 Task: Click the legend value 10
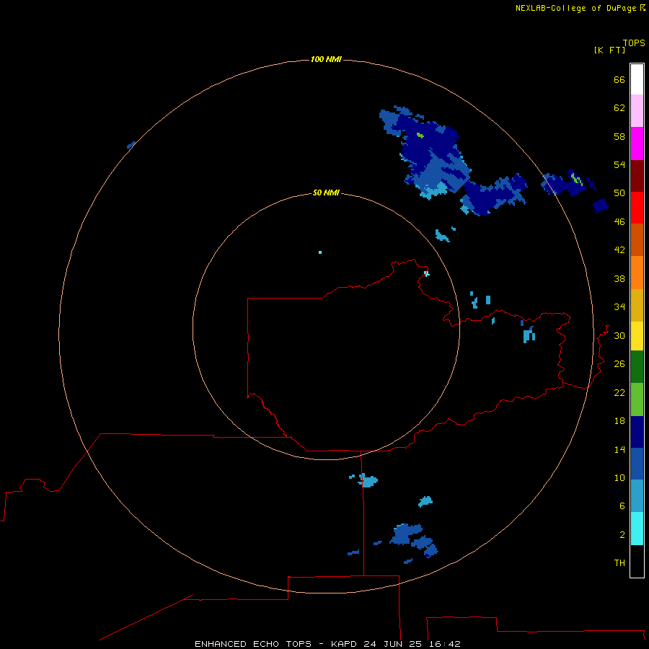619,477
